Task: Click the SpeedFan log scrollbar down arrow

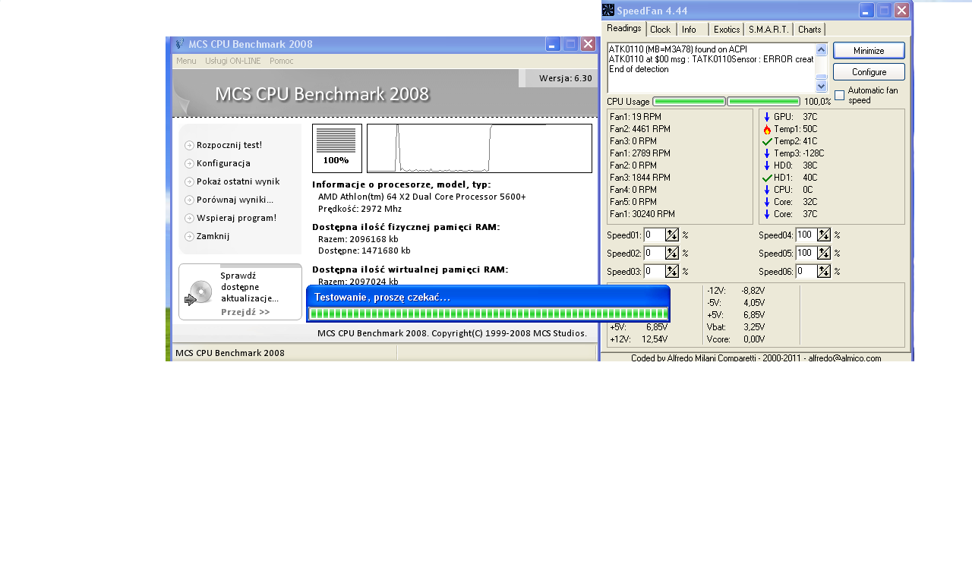Action: point(822,86)
